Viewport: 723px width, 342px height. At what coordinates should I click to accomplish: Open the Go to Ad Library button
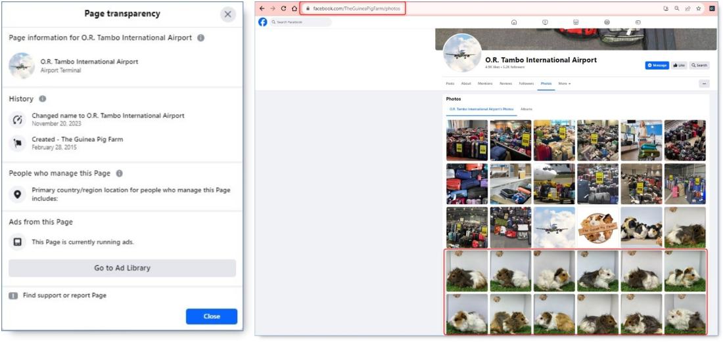pyautogui.click(x=122, y=268)
